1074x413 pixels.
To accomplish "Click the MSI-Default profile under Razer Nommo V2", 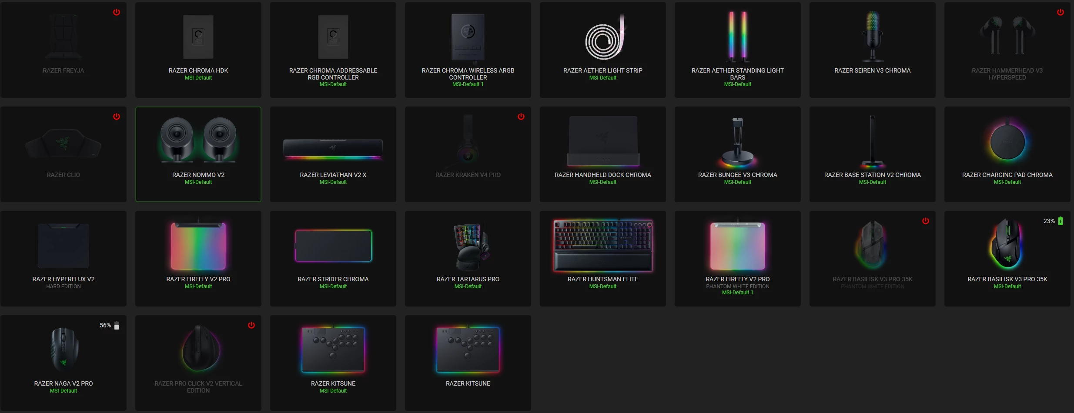I will pyautogui.click(x=198, y=182).
